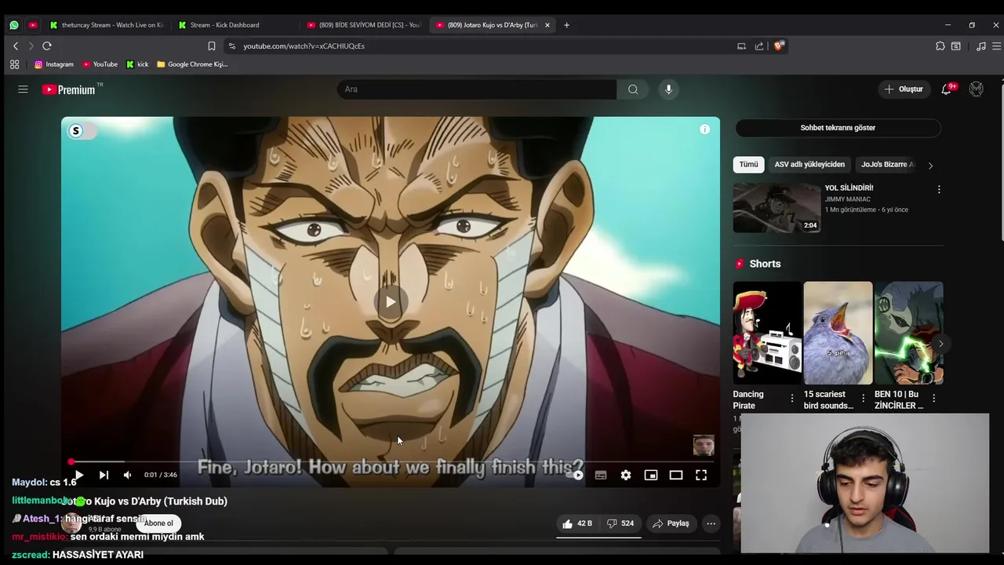Go back in browser history

[16, 46]
